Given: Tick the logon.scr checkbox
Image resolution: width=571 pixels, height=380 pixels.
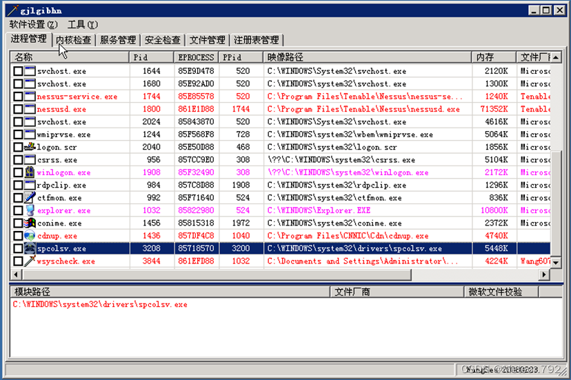Looking at the screenshot, I should pos(18,147).
